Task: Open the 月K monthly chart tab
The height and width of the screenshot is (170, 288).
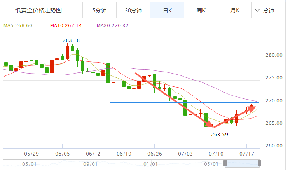Action: point(235,11)
